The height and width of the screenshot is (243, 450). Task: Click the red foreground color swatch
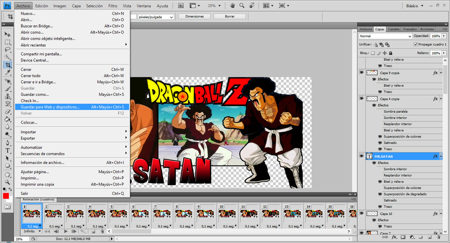tap(6, 196)
